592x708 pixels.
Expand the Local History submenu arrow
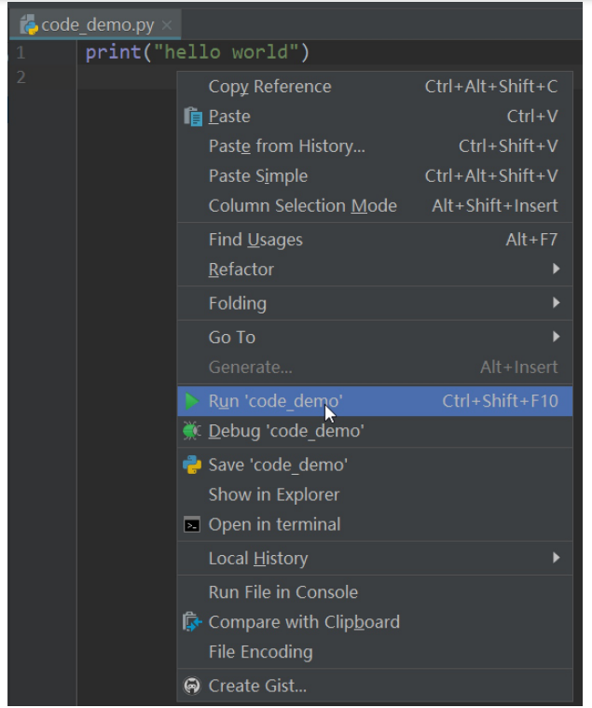(x=557, y=558)
